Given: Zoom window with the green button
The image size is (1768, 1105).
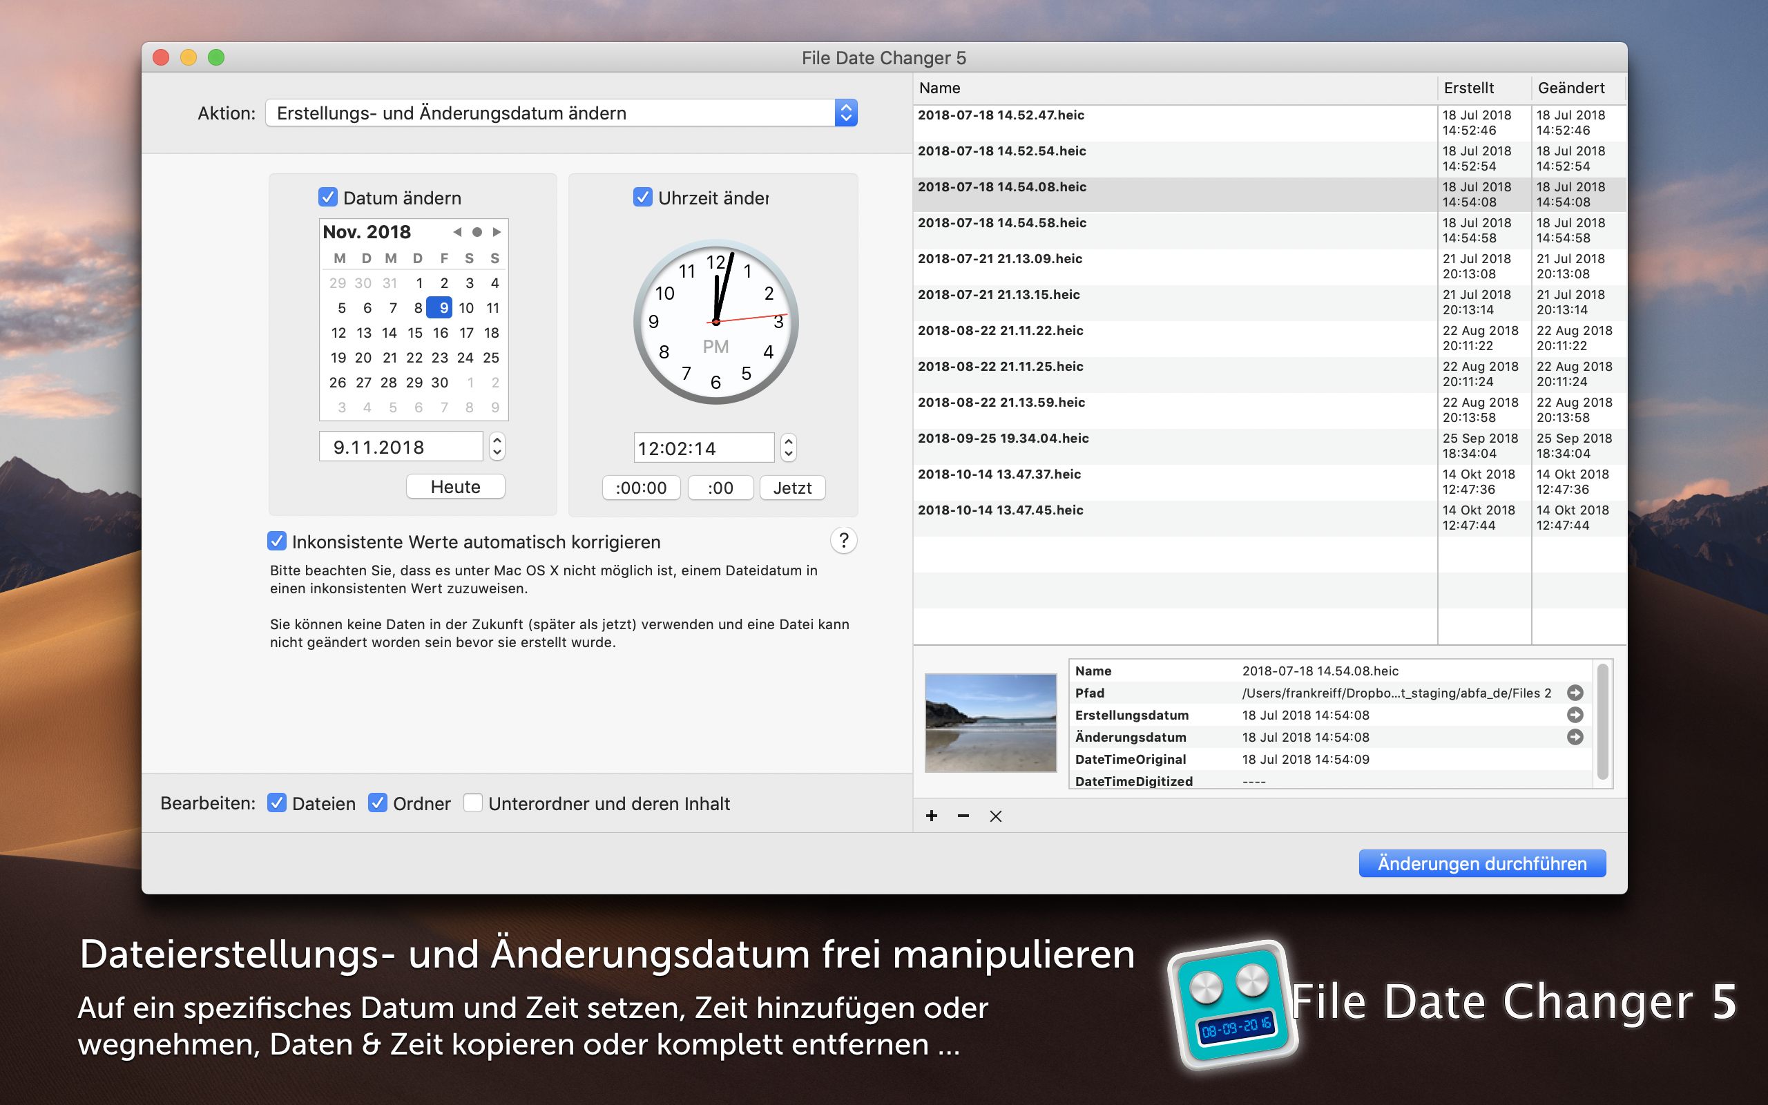Looking at the screenshot, I should tap(216, 57).
